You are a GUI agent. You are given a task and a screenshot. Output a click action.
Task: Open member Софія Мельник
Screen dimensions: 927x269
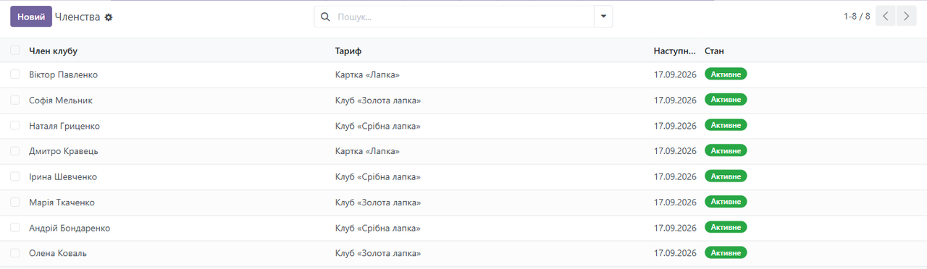(x=61, y=101)
